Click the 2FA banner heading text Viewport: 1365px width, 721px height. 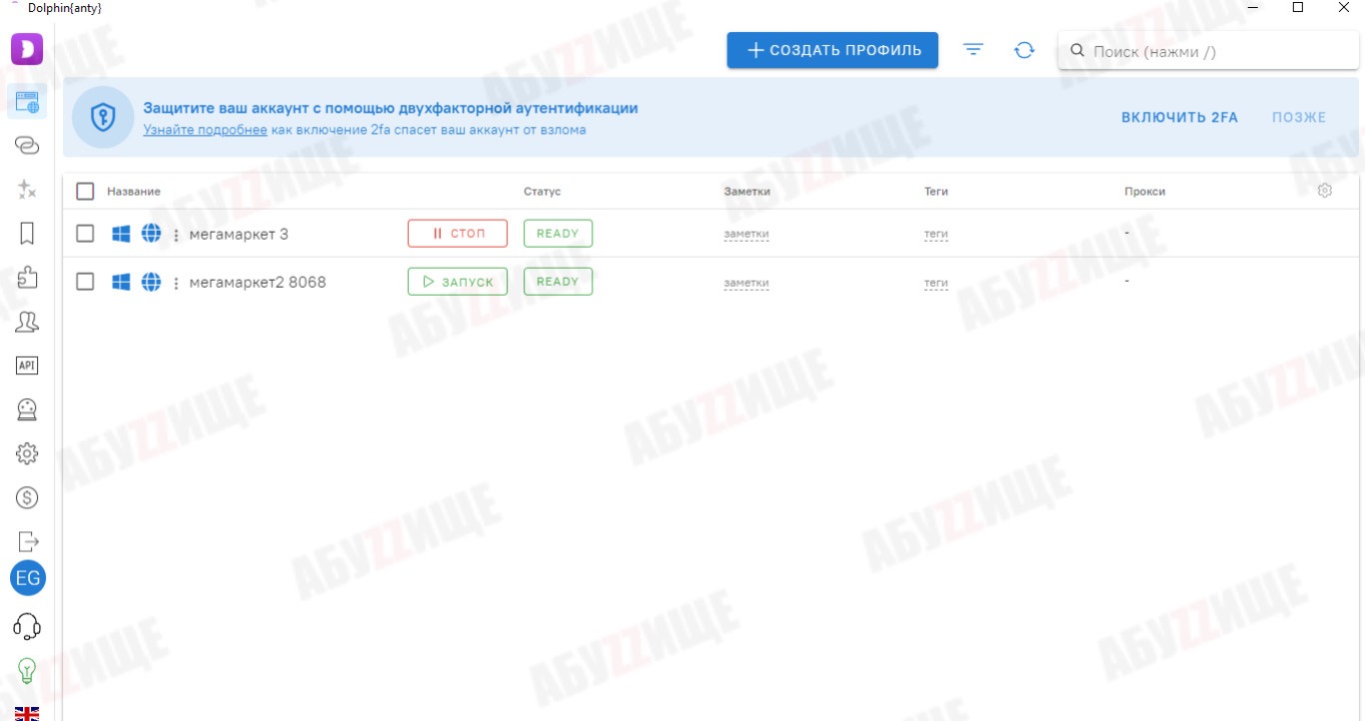(x=391, y=108)
